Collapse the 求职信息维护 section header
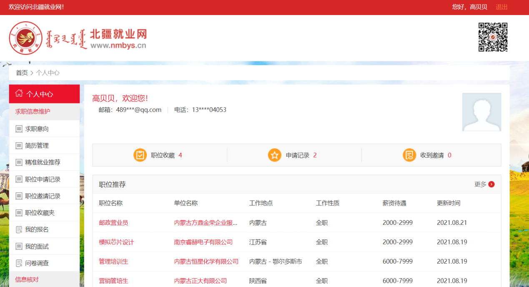 point(33,111)
